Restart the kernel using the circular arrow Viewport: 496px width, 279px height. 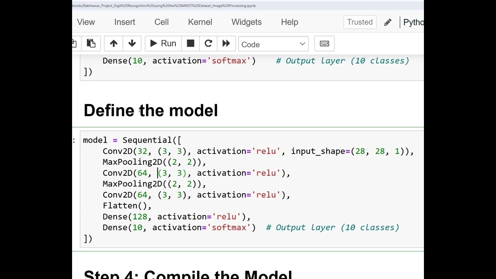coord(208,43)
